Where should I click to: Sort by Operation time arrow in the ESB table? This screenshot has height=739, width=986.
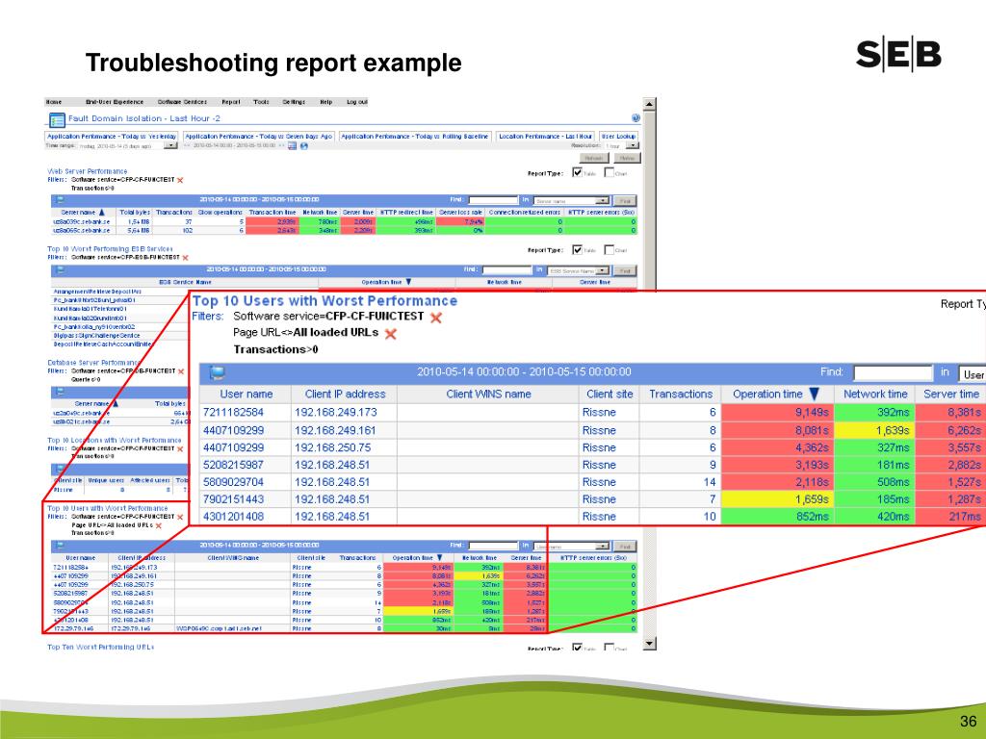(408, 282)
